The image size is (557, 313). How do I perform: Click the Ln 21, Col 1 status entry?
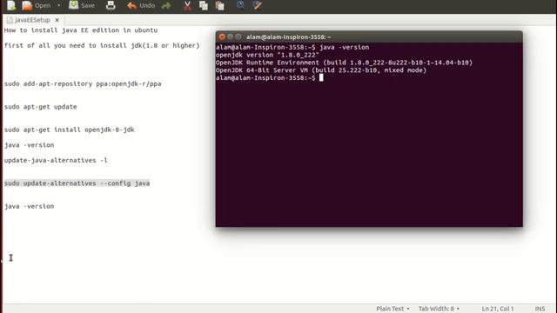tap(497, 309)
